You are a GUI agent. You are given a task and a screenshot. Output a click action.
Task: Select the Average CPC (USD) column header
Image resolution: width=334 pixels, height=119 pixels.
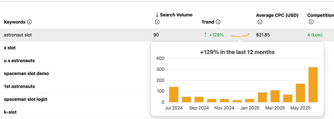(277, 15)
